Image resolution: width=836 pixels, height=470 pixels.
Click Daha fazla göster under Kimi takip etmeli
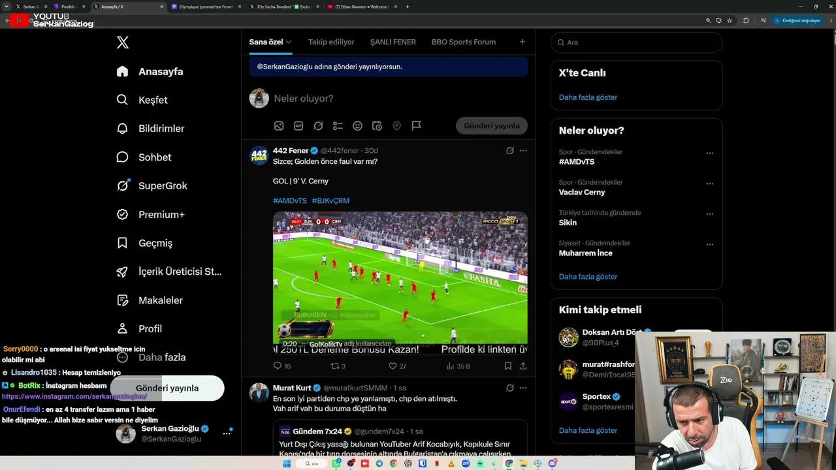tap(588, 431)
